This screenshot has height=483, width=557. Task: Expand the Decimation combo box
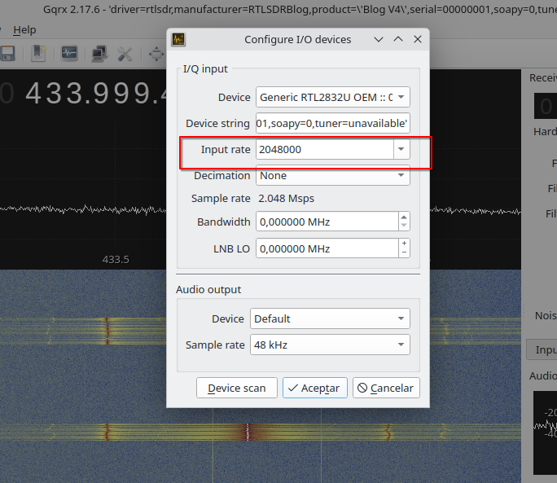pos(332,175)
